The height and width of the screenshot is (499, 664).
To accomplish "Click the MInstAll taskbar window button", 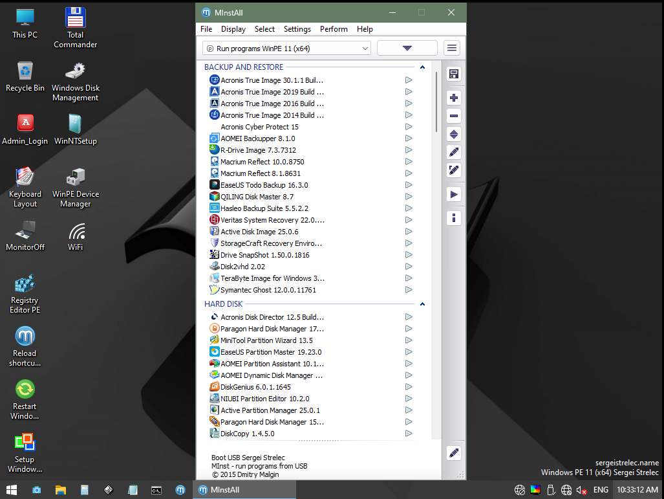I will tap(244, 490).
